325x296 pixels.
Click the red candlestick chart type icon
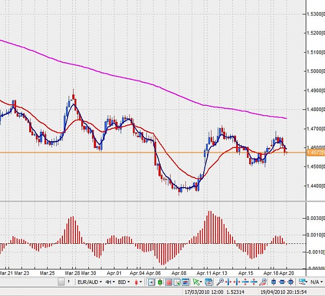(136, 282)
